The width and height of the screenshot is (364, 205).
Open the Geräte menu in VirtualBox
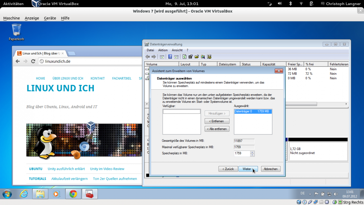click(50, 18)
